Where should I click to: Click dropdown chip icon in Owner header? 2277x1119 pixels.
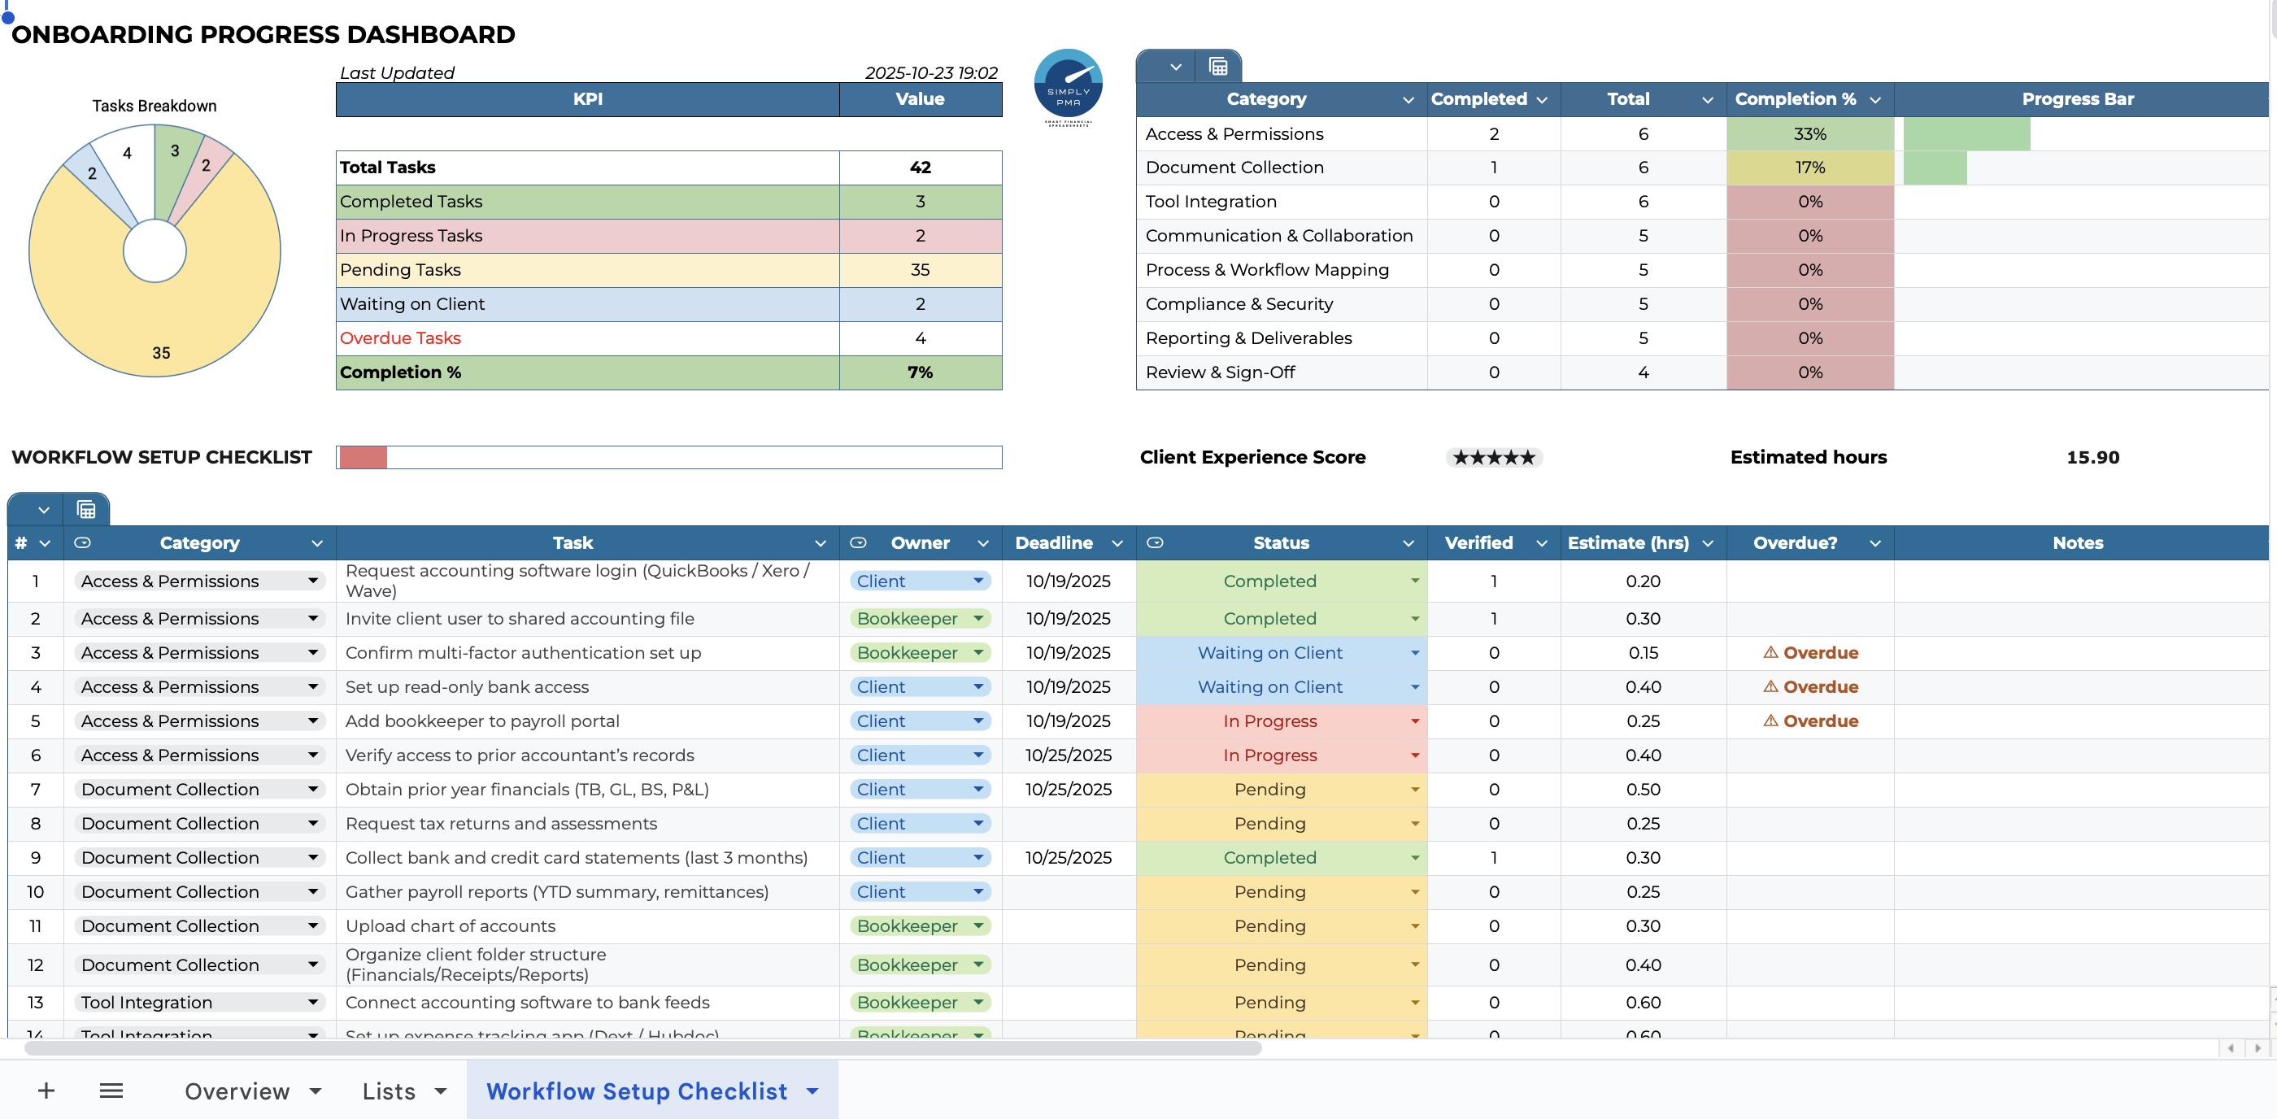coord(857,542)
